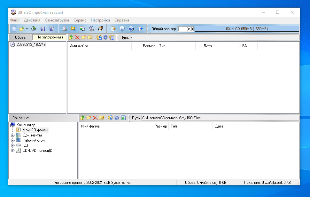Click the Общий размер 0KB field
This screenshot has height=197, width=310.
(186, 29)
